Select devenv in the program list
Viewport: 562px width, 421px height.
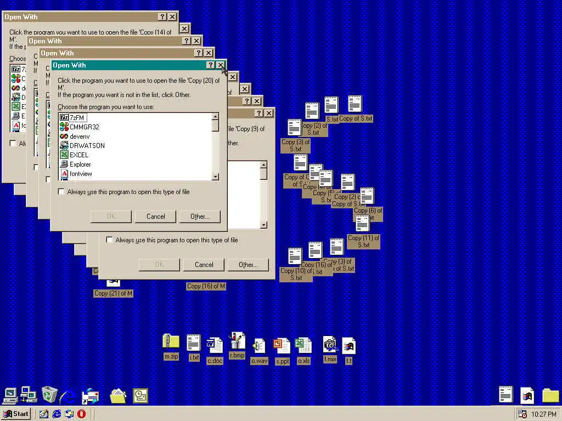click(x=75, y=136)
